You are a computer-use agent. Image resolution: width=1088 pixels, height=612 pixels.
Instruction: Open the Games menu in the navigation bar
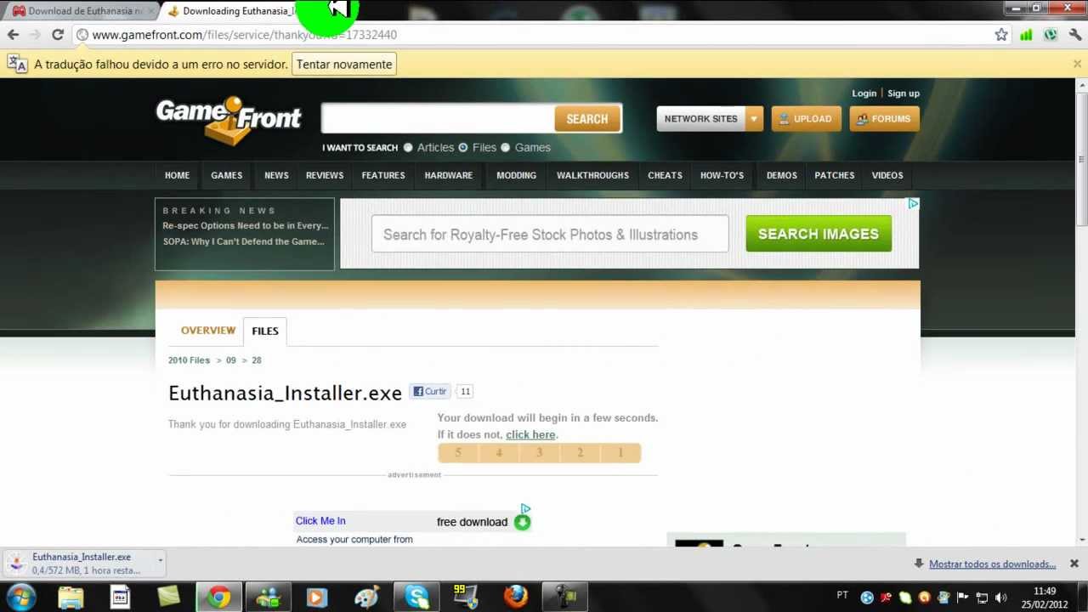click(227, 175)
